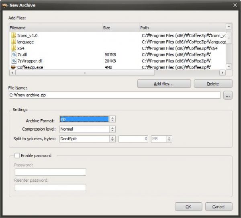Click the file list scroll down arrow

click(229, 66)
